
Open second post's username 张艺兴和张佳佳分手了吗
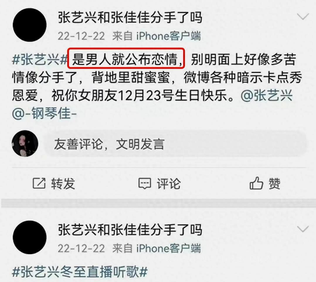(130, 230)
